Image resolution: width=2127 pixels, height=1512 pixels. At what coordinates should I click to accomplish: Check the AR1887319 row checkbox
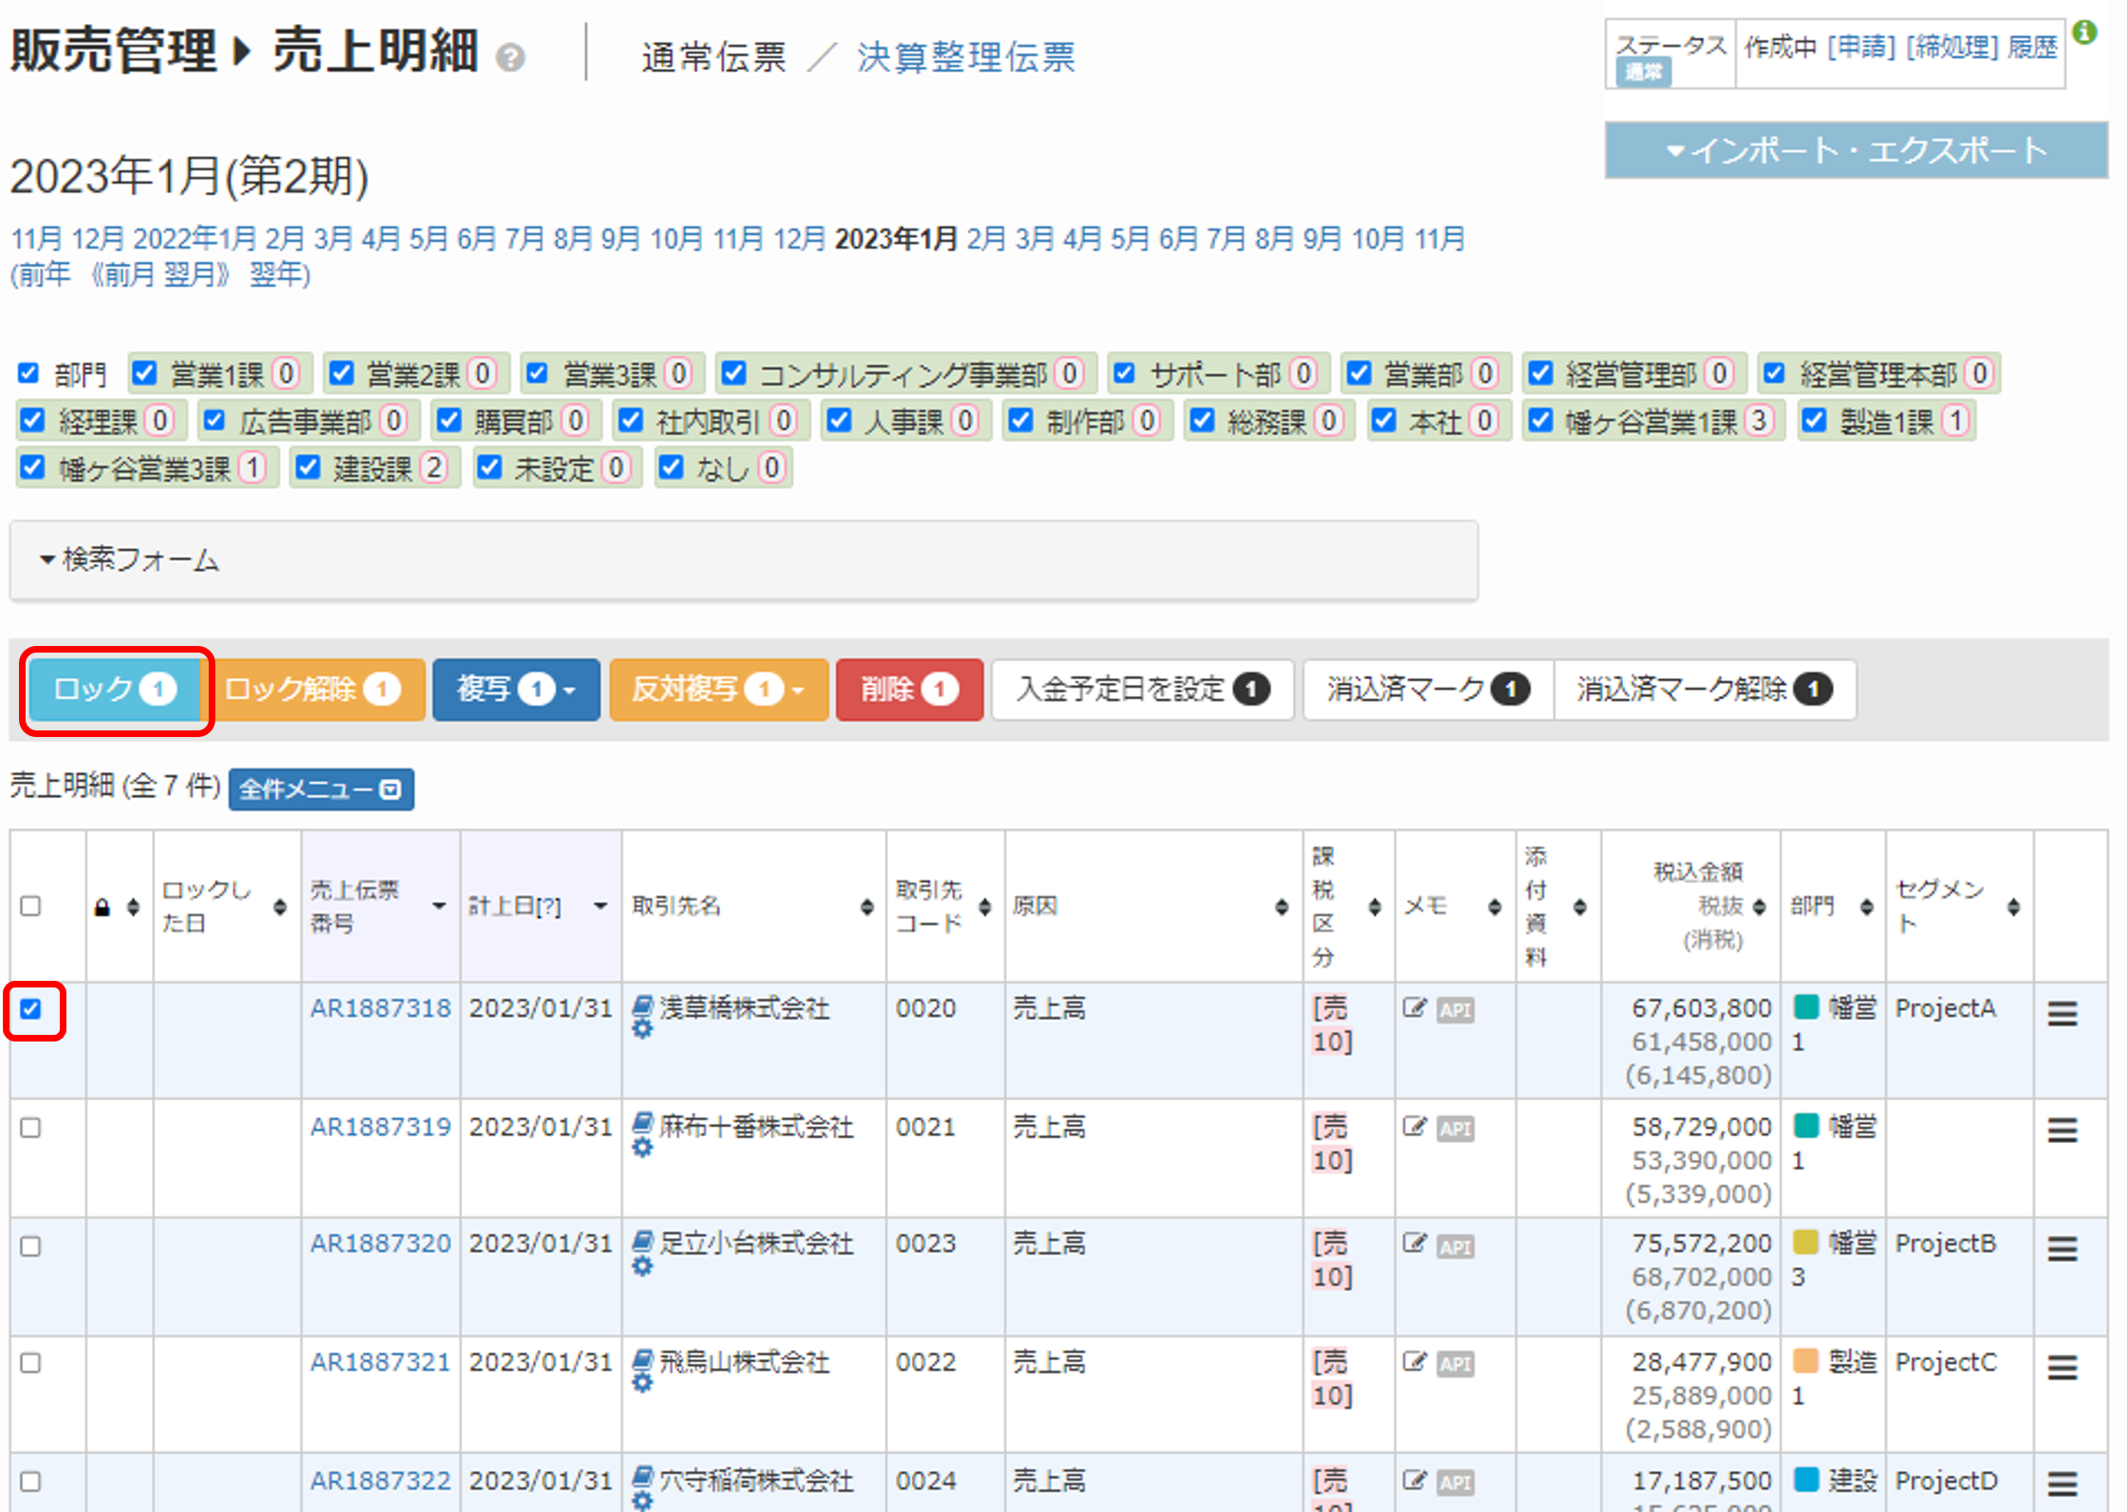31,1127
